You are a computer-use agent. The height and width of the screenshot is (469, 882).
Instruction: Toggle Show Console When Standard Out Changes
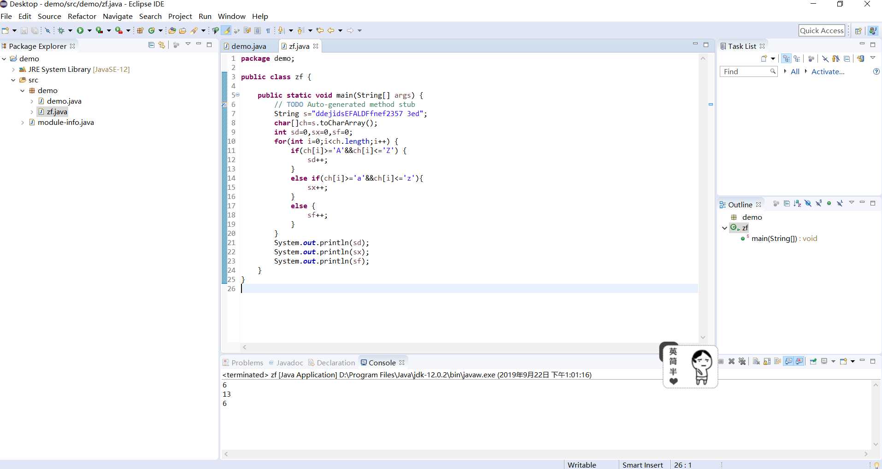pyautogui.click(x=788, y=361)
